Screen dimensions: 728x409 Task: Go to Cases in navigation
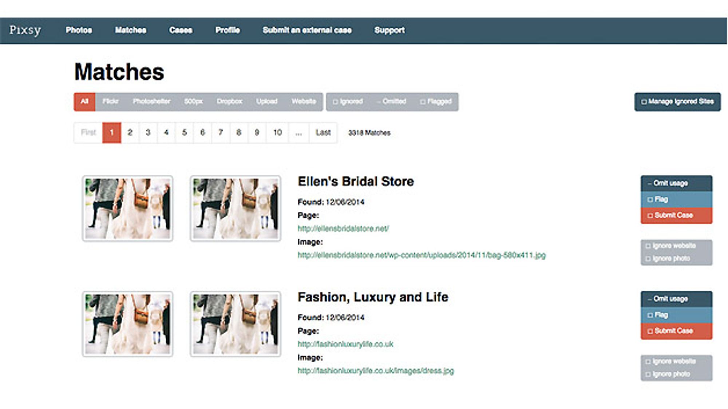coord(181,30)
